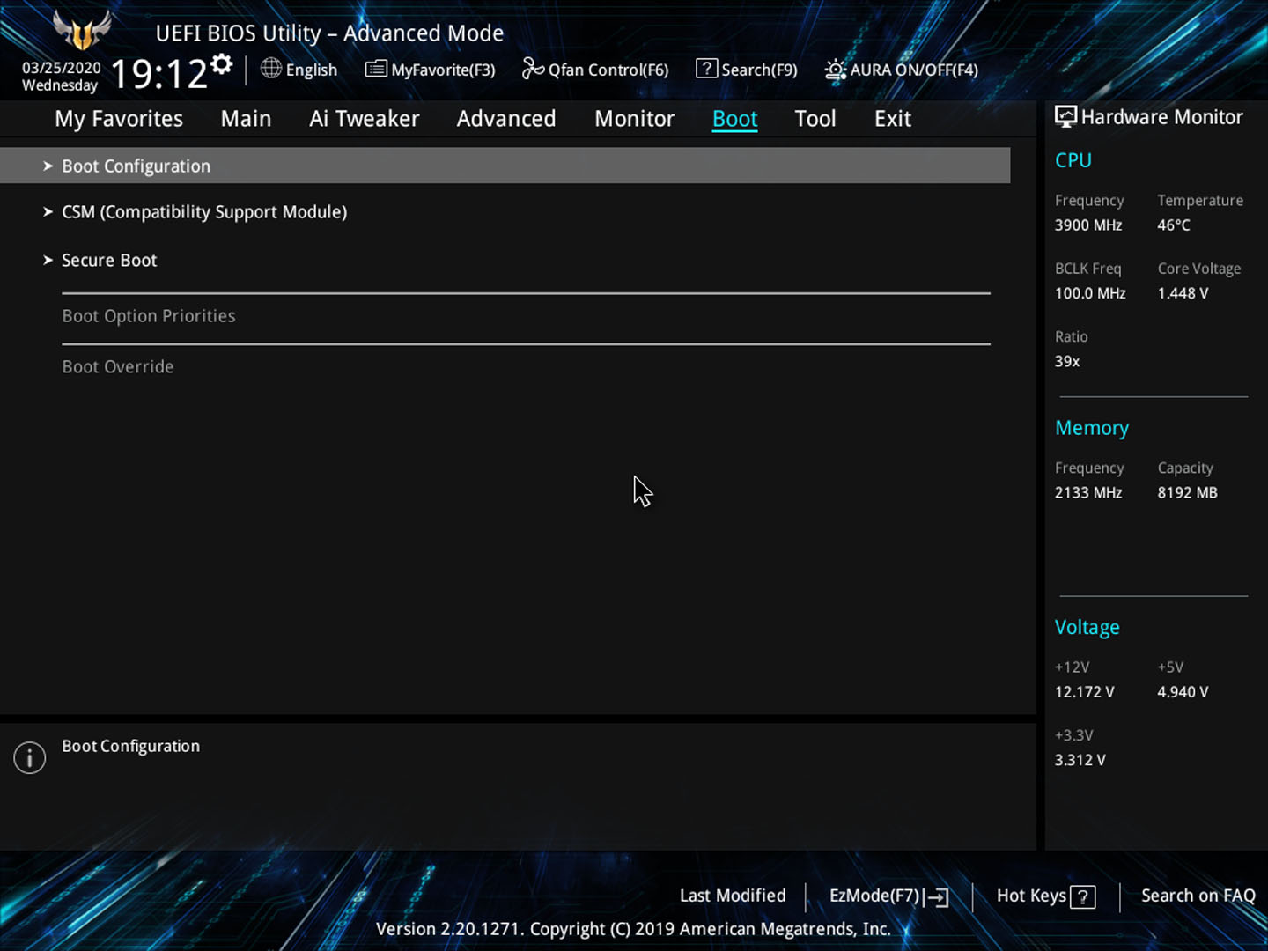The height and width of the screenshot is (951, 1268).
Task: Click the settings gear next to the clock
Action: pos(222,64)
